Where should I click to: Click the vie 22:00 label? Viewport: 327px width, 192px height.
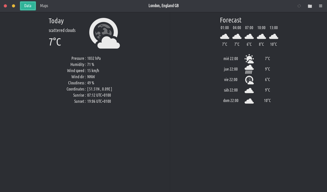tap(231, 80)
